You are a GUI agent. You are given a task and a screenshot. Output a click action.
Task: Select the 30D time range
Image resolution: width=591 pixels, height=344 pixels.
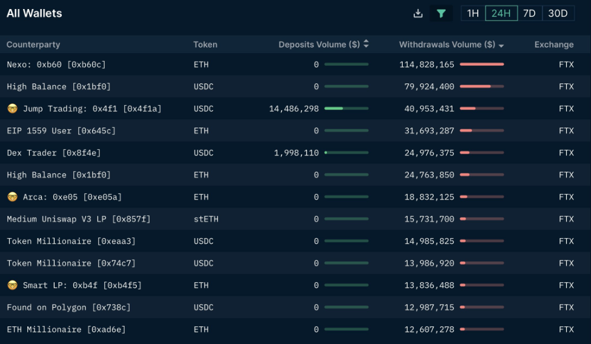558,13
